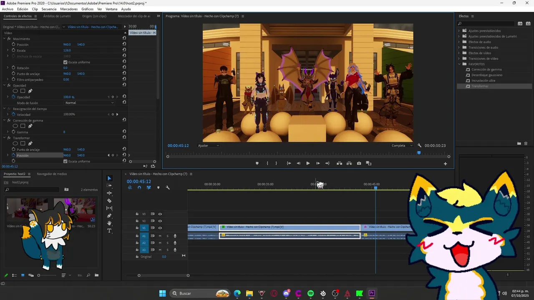Image resolution: width=534 pixels, height=300 pixels.
Task: Collapse the FAVORITOS folder
Action: click(x=459, y=64)
